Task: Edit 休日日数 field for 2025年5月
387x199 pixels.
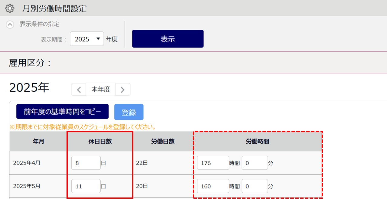Action: pyautogui.click(x=86, y=186)
